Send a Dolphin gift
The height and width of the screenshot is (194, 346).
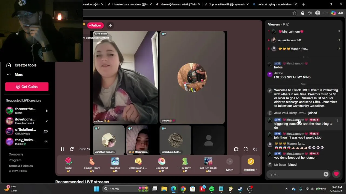coord(115,165)
